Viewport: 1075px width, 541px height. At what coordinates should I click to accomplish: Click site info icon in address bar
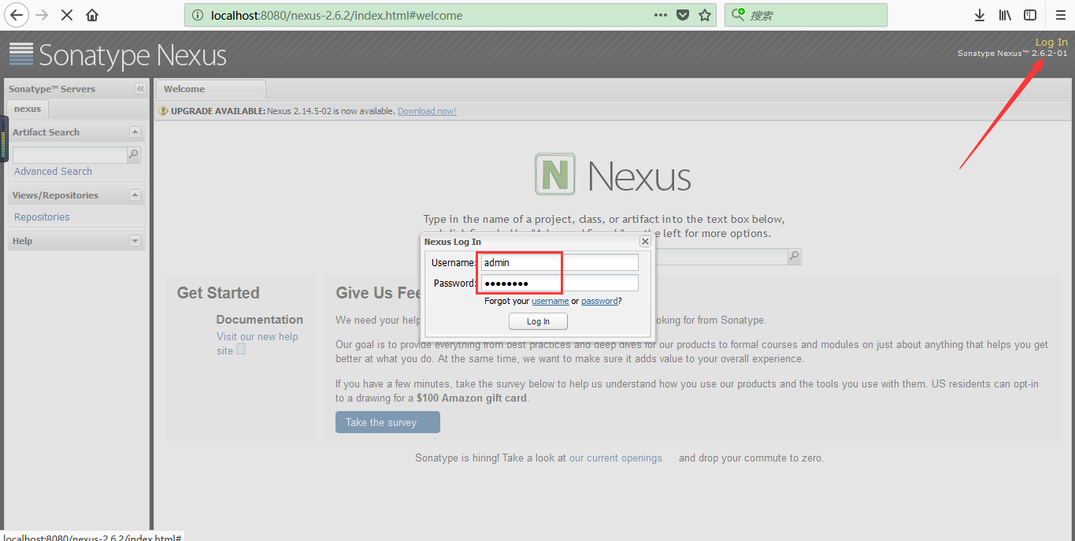(x=197, y=15)
